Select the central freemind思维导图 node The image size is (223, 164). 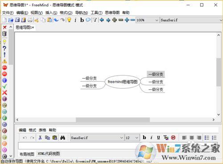pos(123,82)
